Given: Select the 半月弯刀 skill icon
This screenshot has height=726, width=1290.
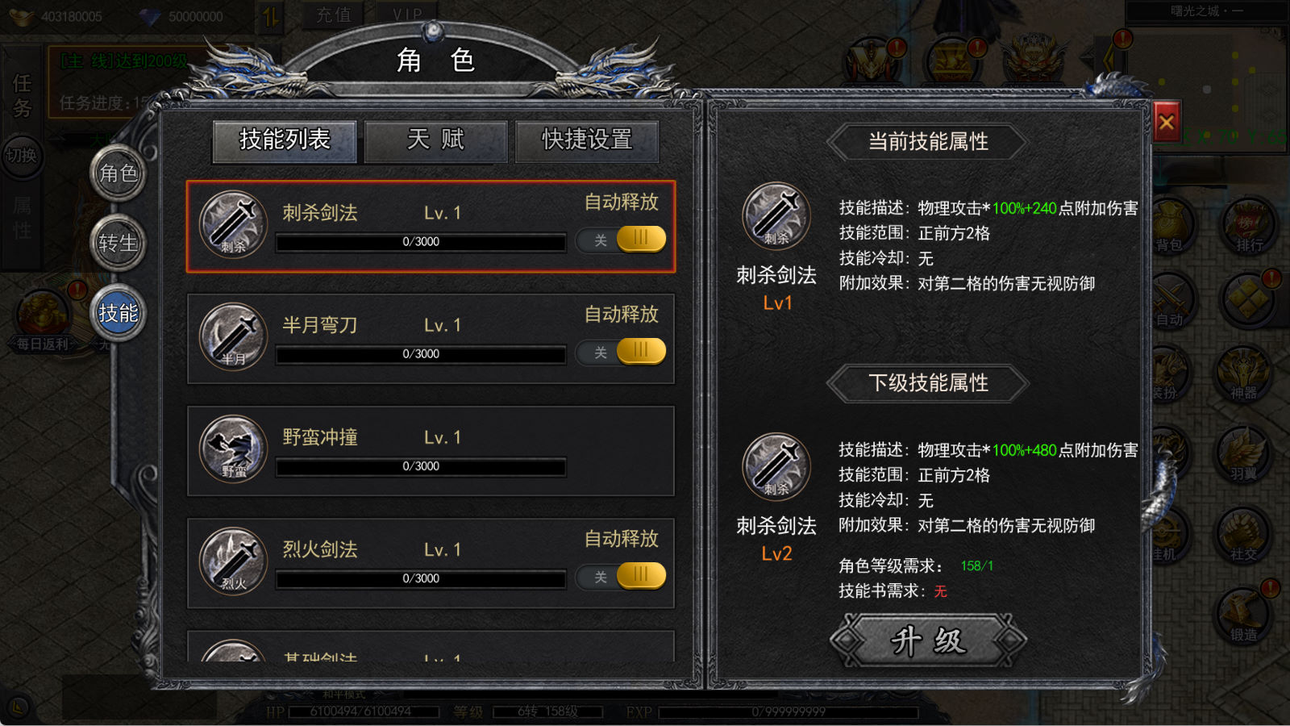Looking at the screenshot, I should [234, 336].
